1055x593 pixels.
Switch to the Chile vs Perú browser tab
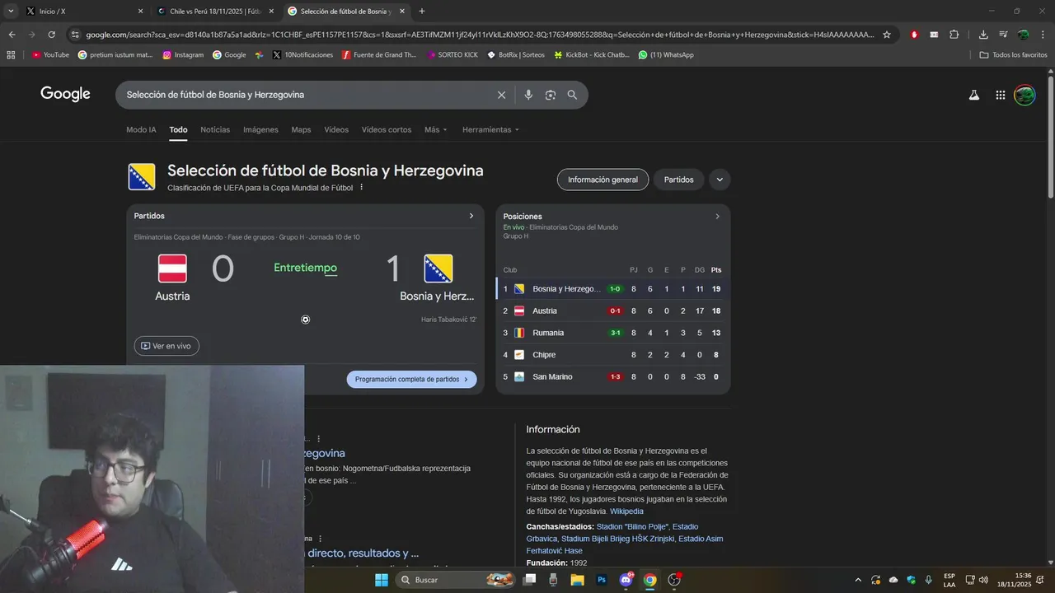tap(216, 12)
